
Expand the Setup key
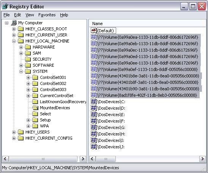tap(28, 120)
